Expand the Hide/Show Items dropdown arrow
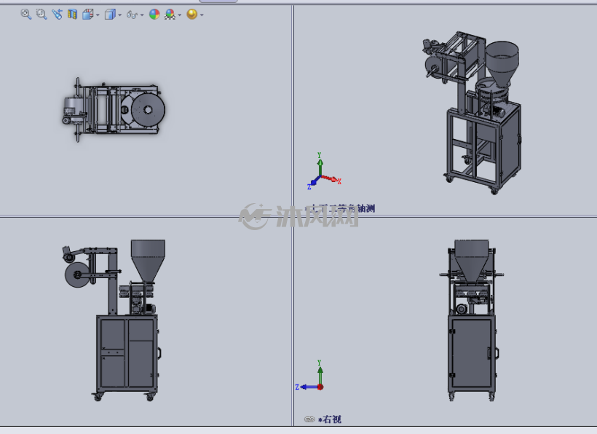This screenshot has width=597, height=434. 143,15
